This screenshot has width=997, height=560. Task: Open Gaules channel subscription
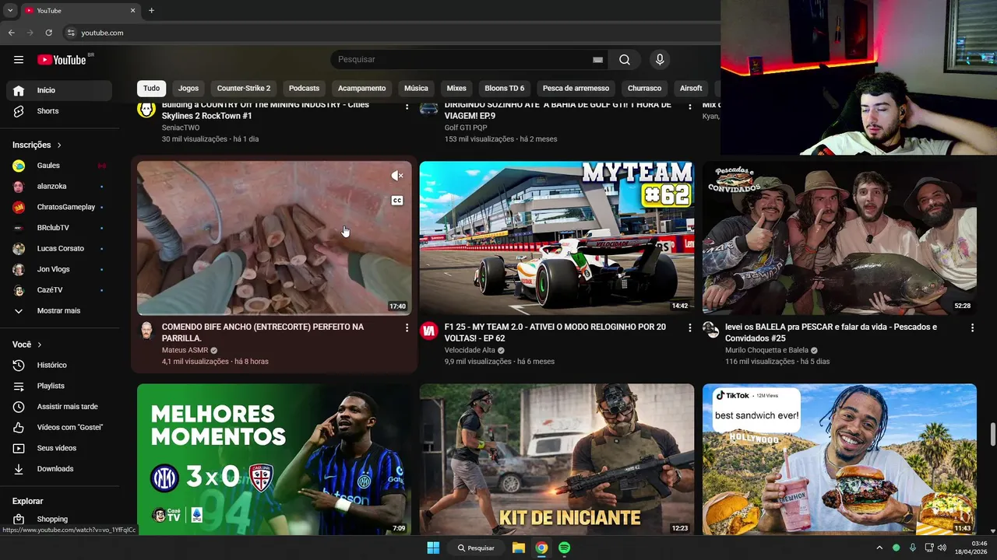tap(59, 166)
